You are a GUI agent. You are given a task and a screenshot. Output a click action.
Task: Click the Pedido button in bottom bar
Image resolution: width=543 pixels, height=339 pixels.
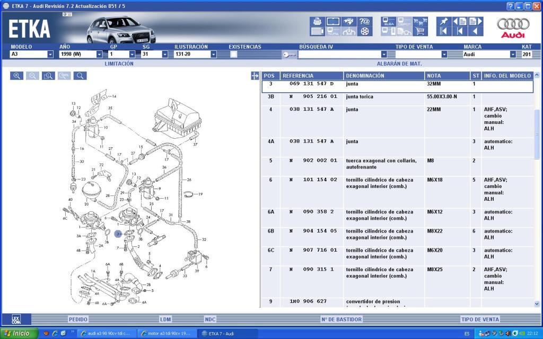78,319
